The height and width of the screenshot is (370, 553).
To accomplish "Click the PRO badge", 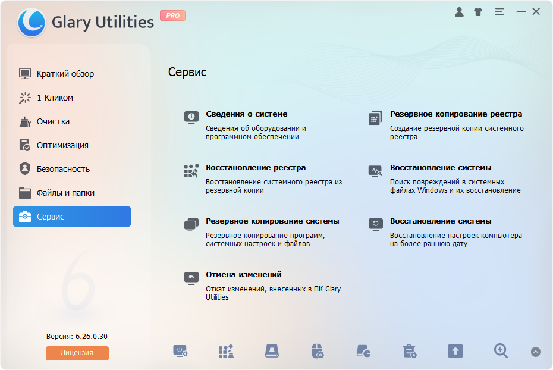I will coord(172,15).
